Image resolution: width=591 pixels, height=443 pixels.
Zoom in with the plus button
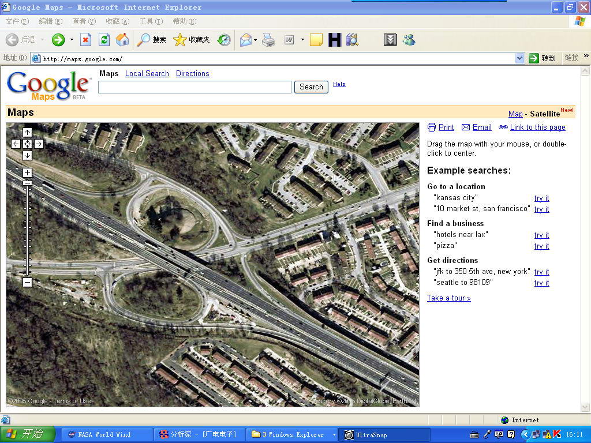(27, 172)
